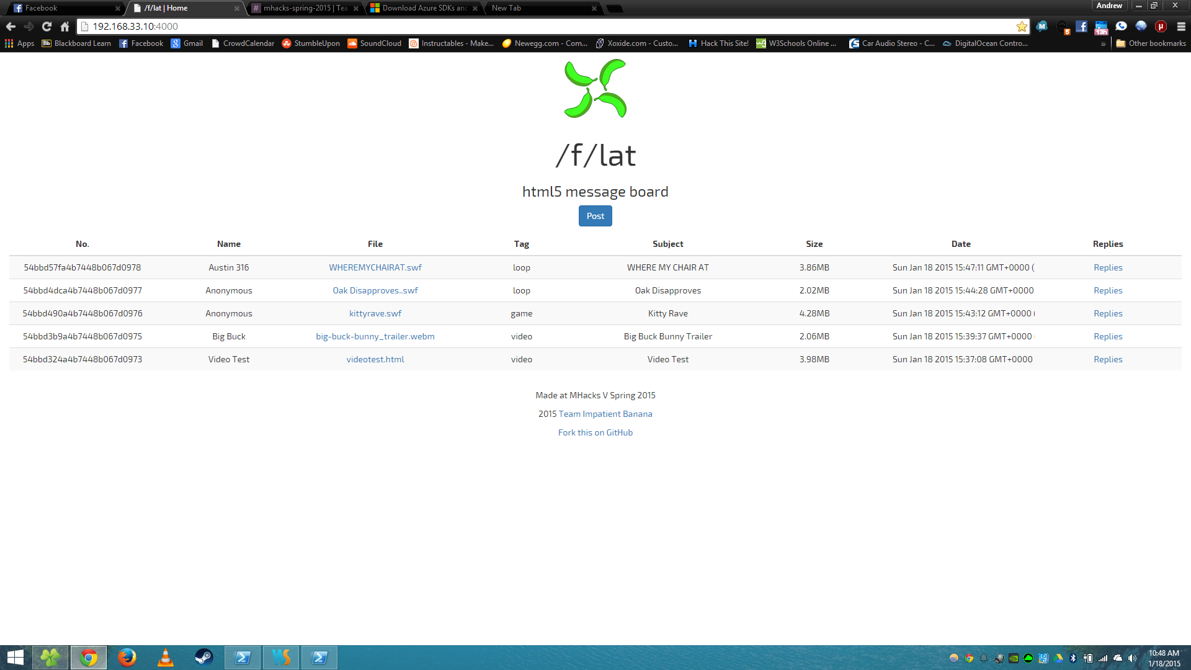Open the Andrew profile switcher button

(x=1109, y=6)
